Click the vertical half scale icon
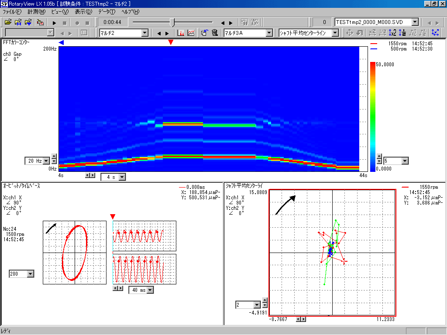The width and height of the screenshot is (447, 335). 402,33
